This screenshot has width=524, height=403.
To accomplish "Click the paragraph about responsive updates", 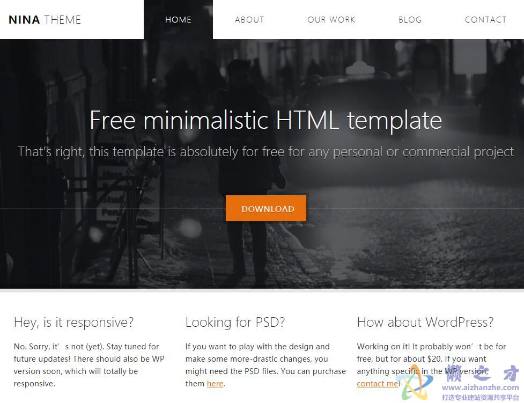I will pos(89,365).
